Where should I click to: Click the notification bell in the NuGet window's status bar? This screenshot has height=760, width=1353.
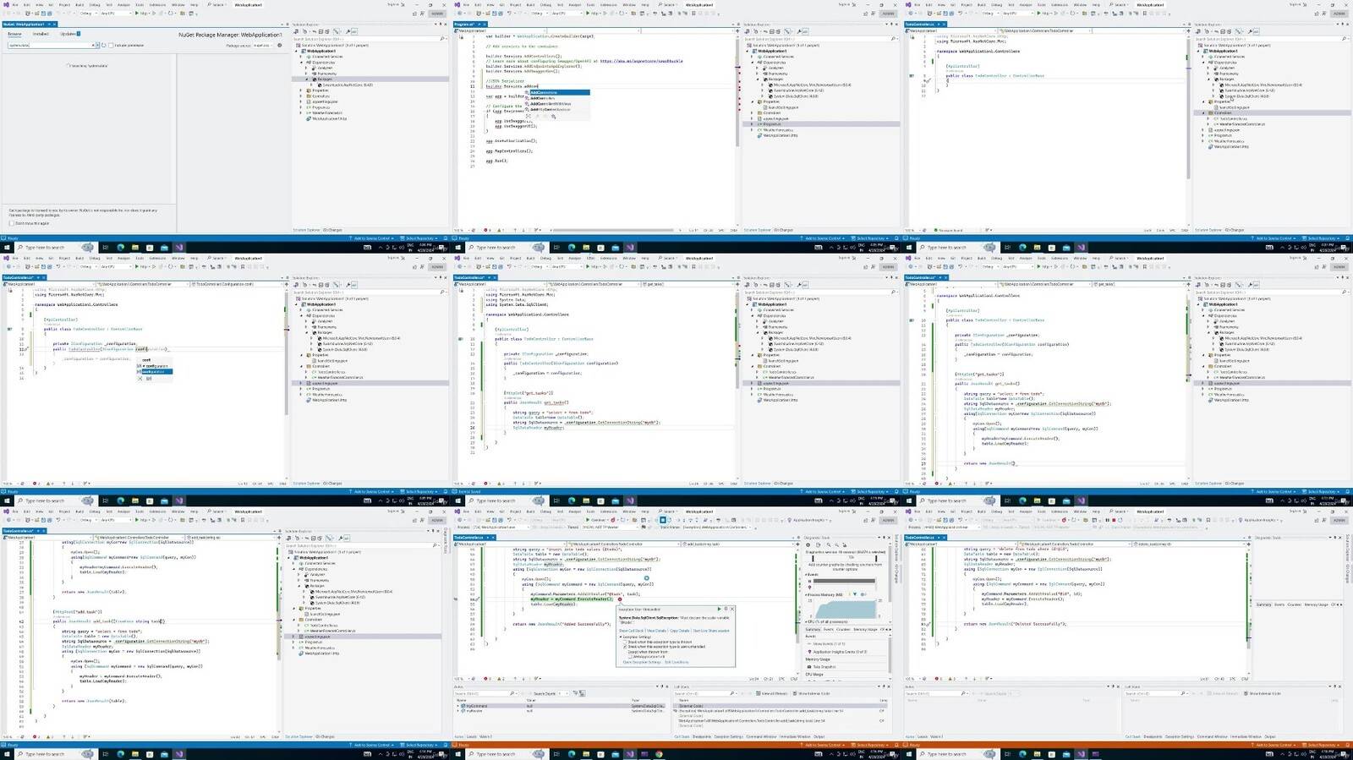[445, 238]
